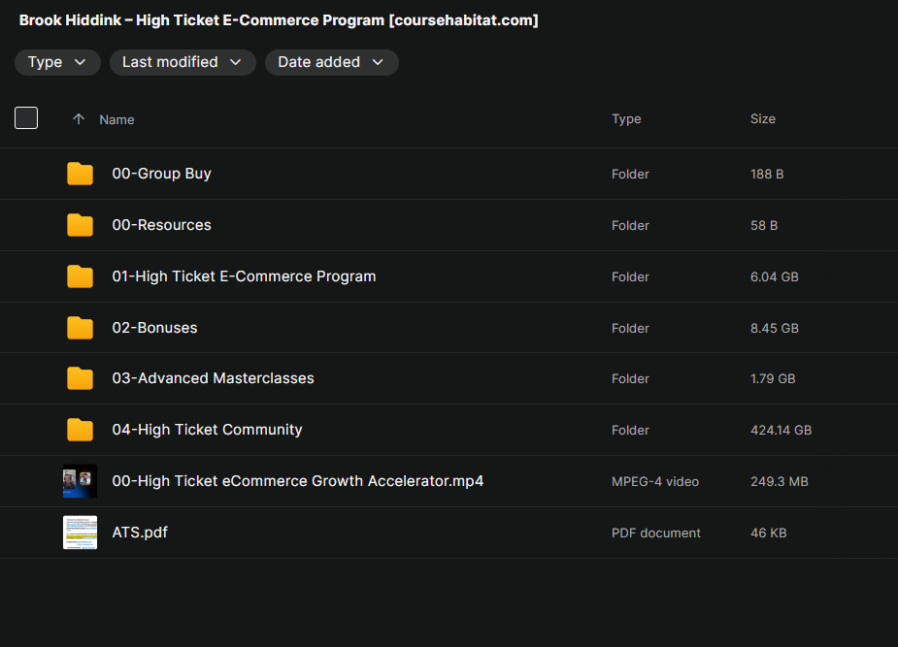Open 03-Advanced Masterclasses by its name
898x647 pixels.
[x=213, y=378]
